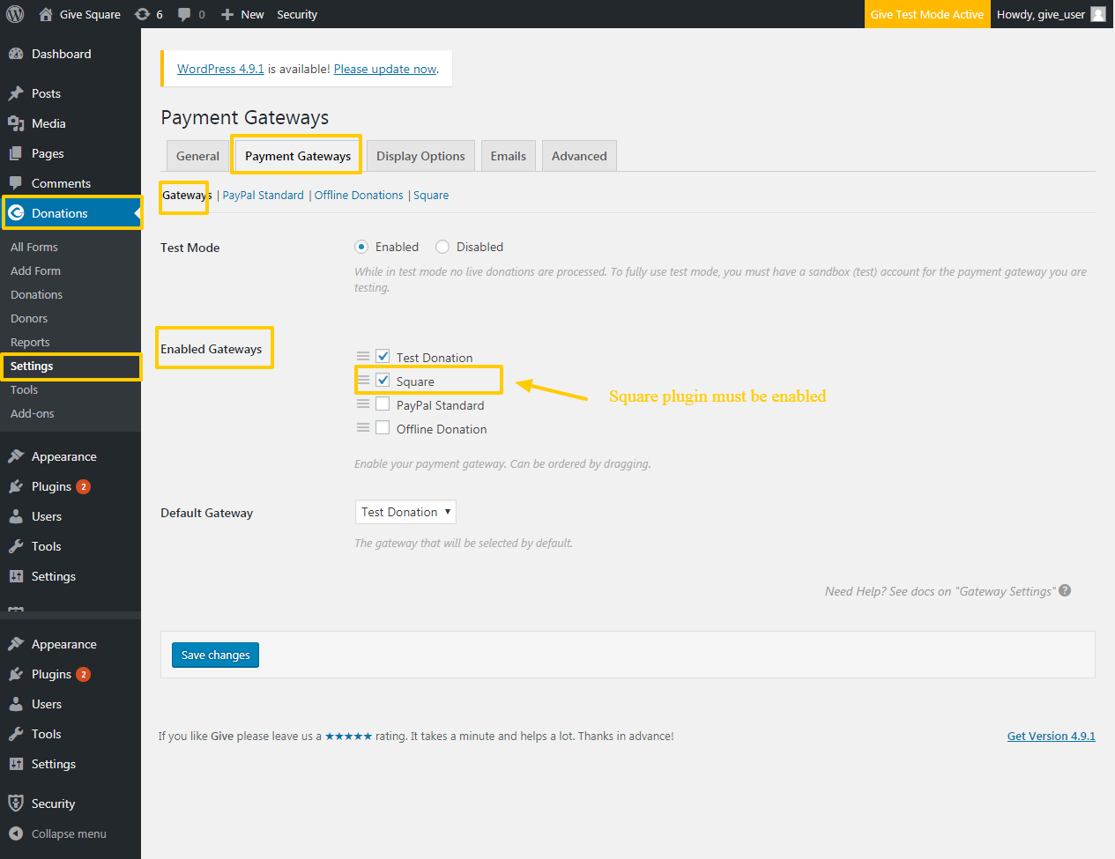Toggle the Square gateway checkbox
The image size is (1115, 859).
[383, 380]
